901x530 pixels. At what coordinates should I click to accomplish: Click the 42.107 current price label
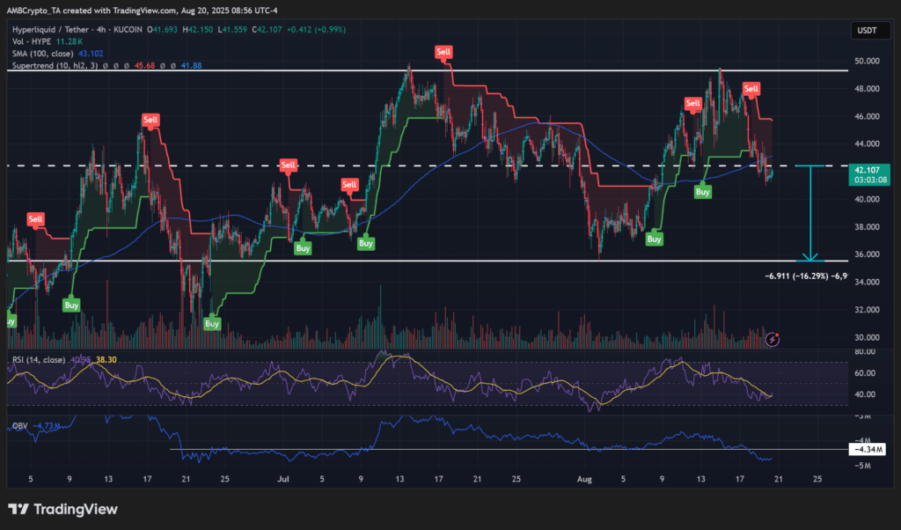point(868,170)
